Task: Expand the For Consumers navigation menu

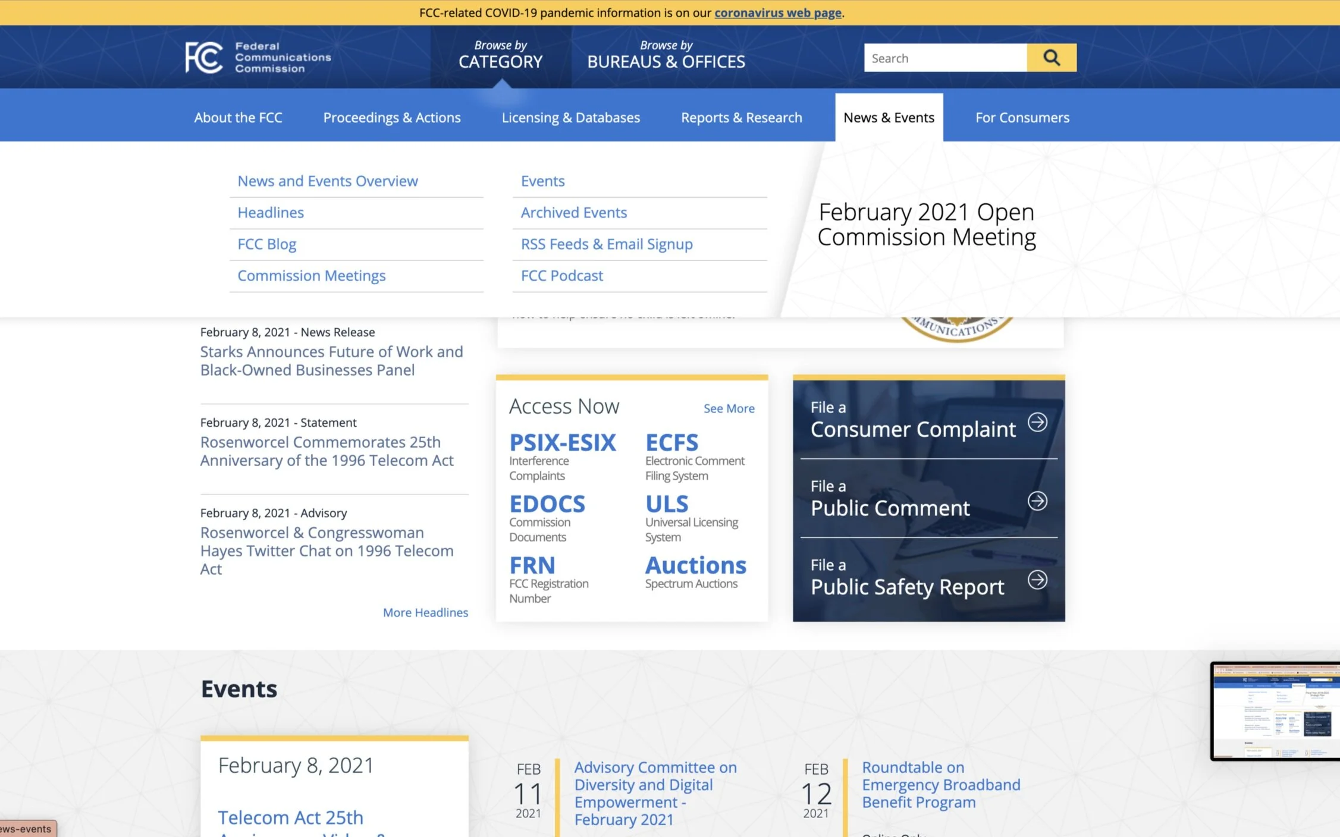Action: [x=1022, y=118]
